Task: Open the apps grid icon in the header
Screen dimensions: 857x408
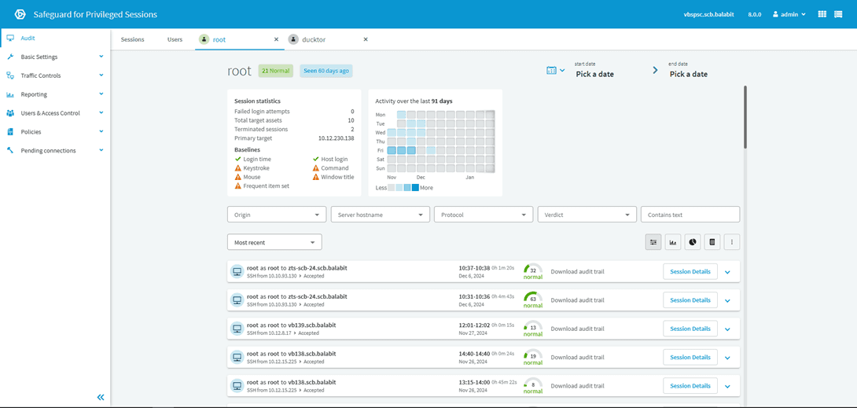Action: pos(822,15)
